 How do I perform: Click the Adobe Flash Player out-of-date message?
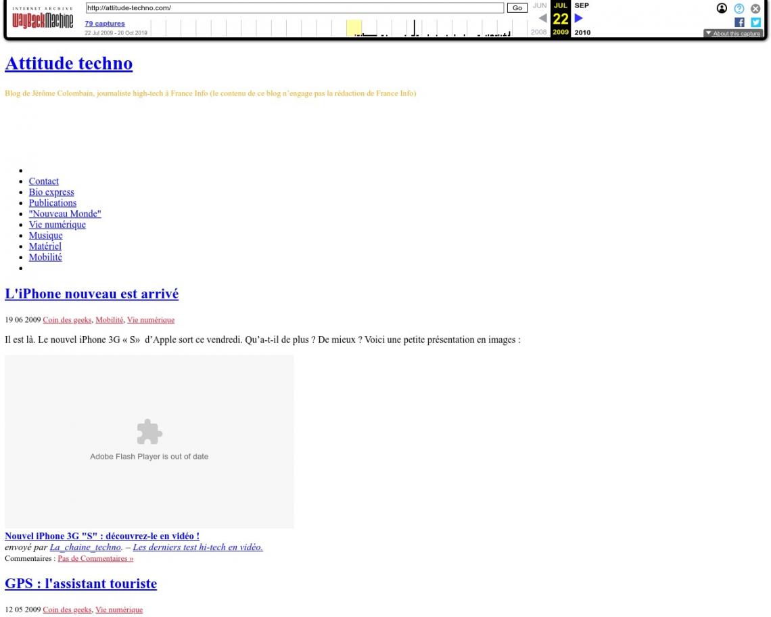149,457
